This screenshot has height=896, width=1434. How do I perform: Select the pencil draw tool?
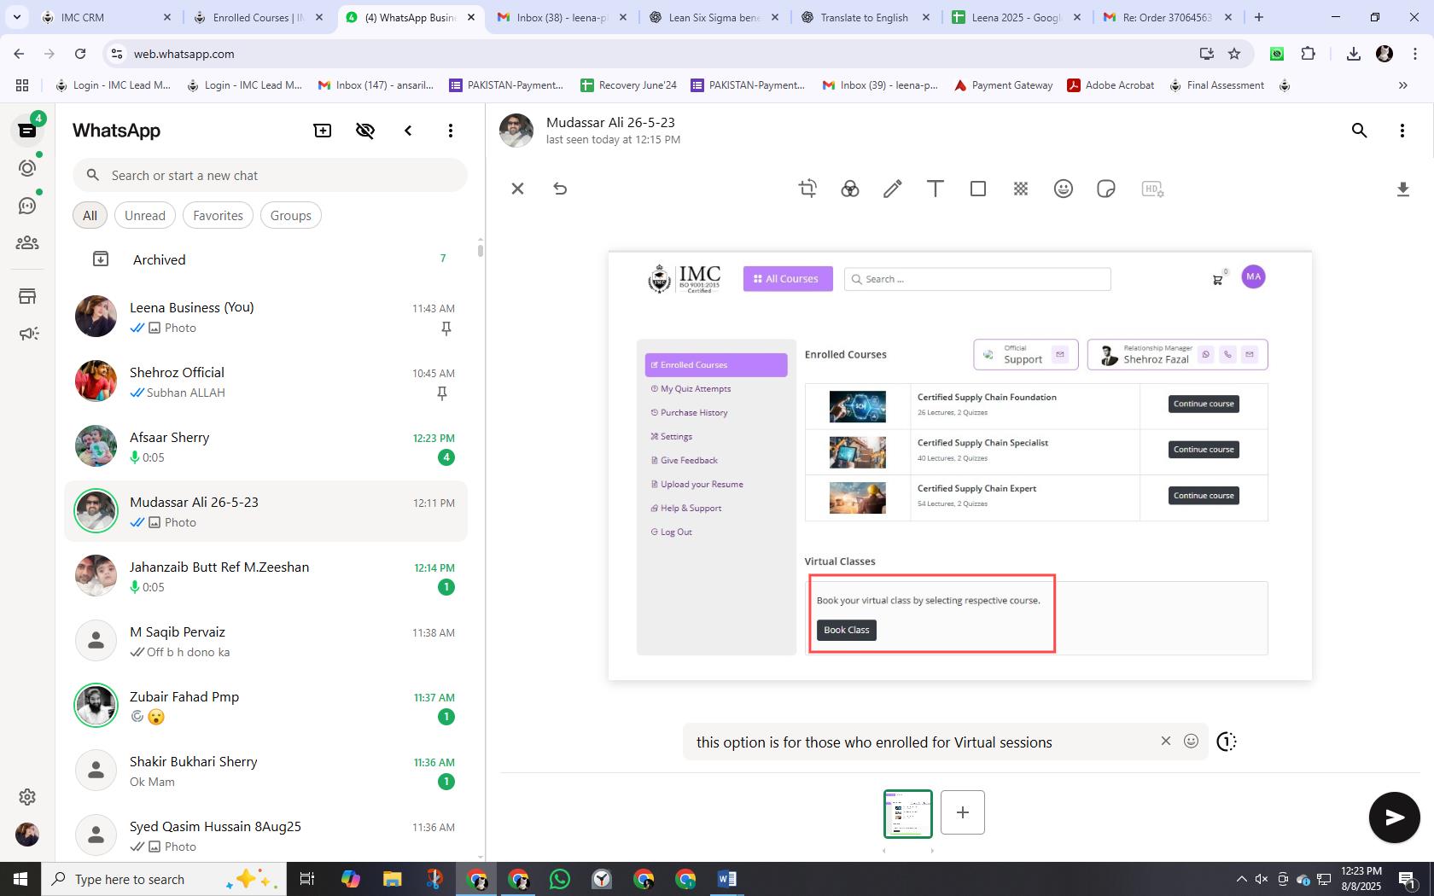click(x=893, y=189)
